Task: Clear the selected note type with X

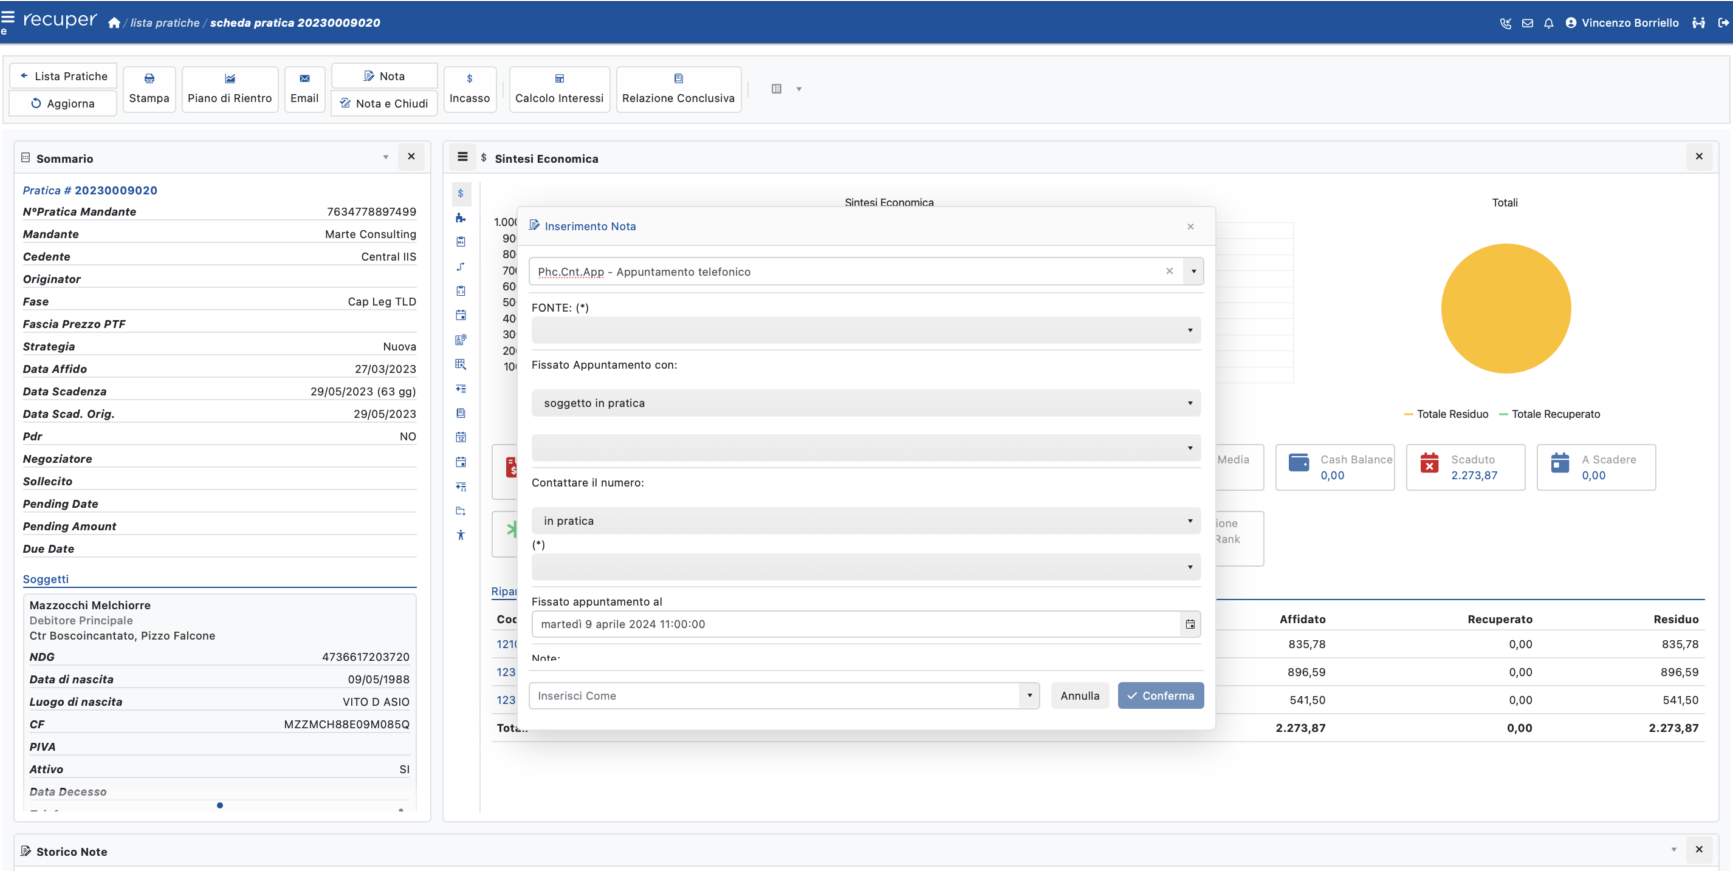Action: [1169, 271]
